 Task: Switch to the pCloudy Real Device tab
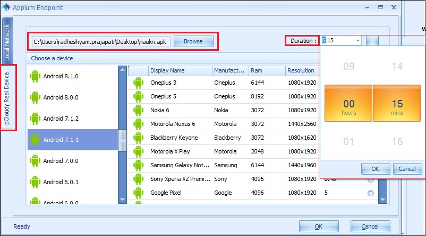7,98
